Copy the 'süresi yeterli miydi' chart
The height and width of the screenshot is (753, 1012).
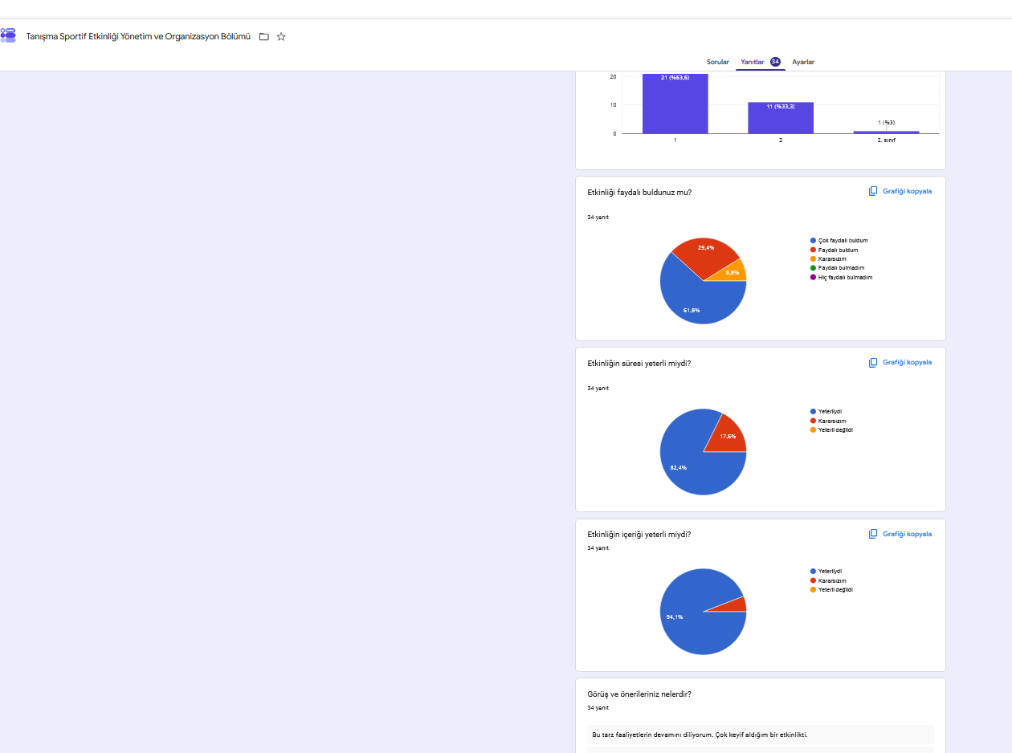click(x=900, y=362)
